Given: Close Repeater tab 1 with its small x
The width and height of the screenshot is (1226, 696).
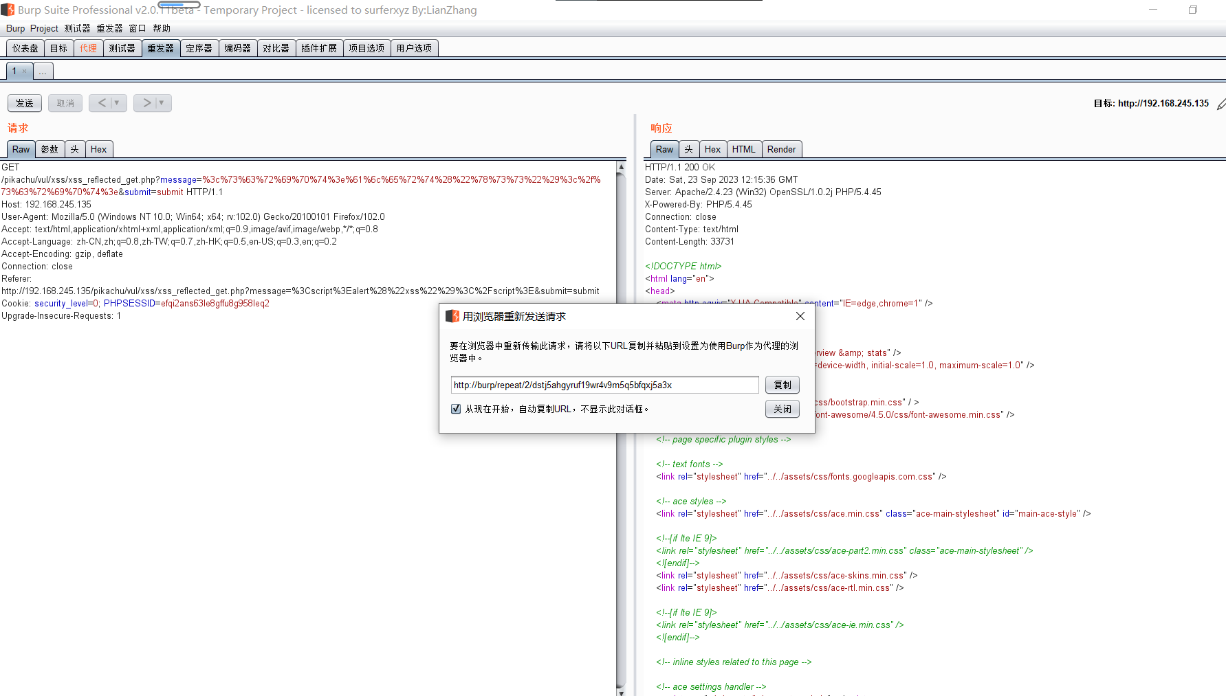Looking at the screenshot, I should [24, 71].
